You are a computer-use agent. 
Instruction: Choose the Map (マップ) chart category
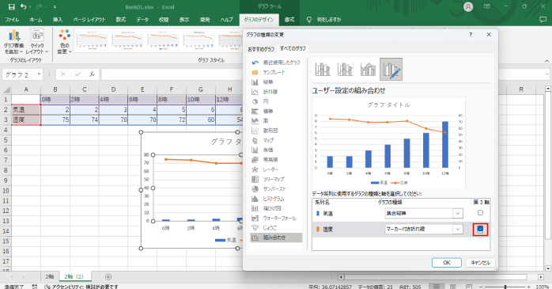coord(276,140)
